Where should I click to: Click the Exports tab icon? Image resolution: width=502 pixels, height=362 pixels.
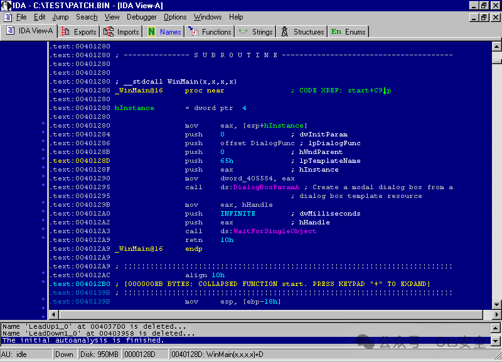65,31
